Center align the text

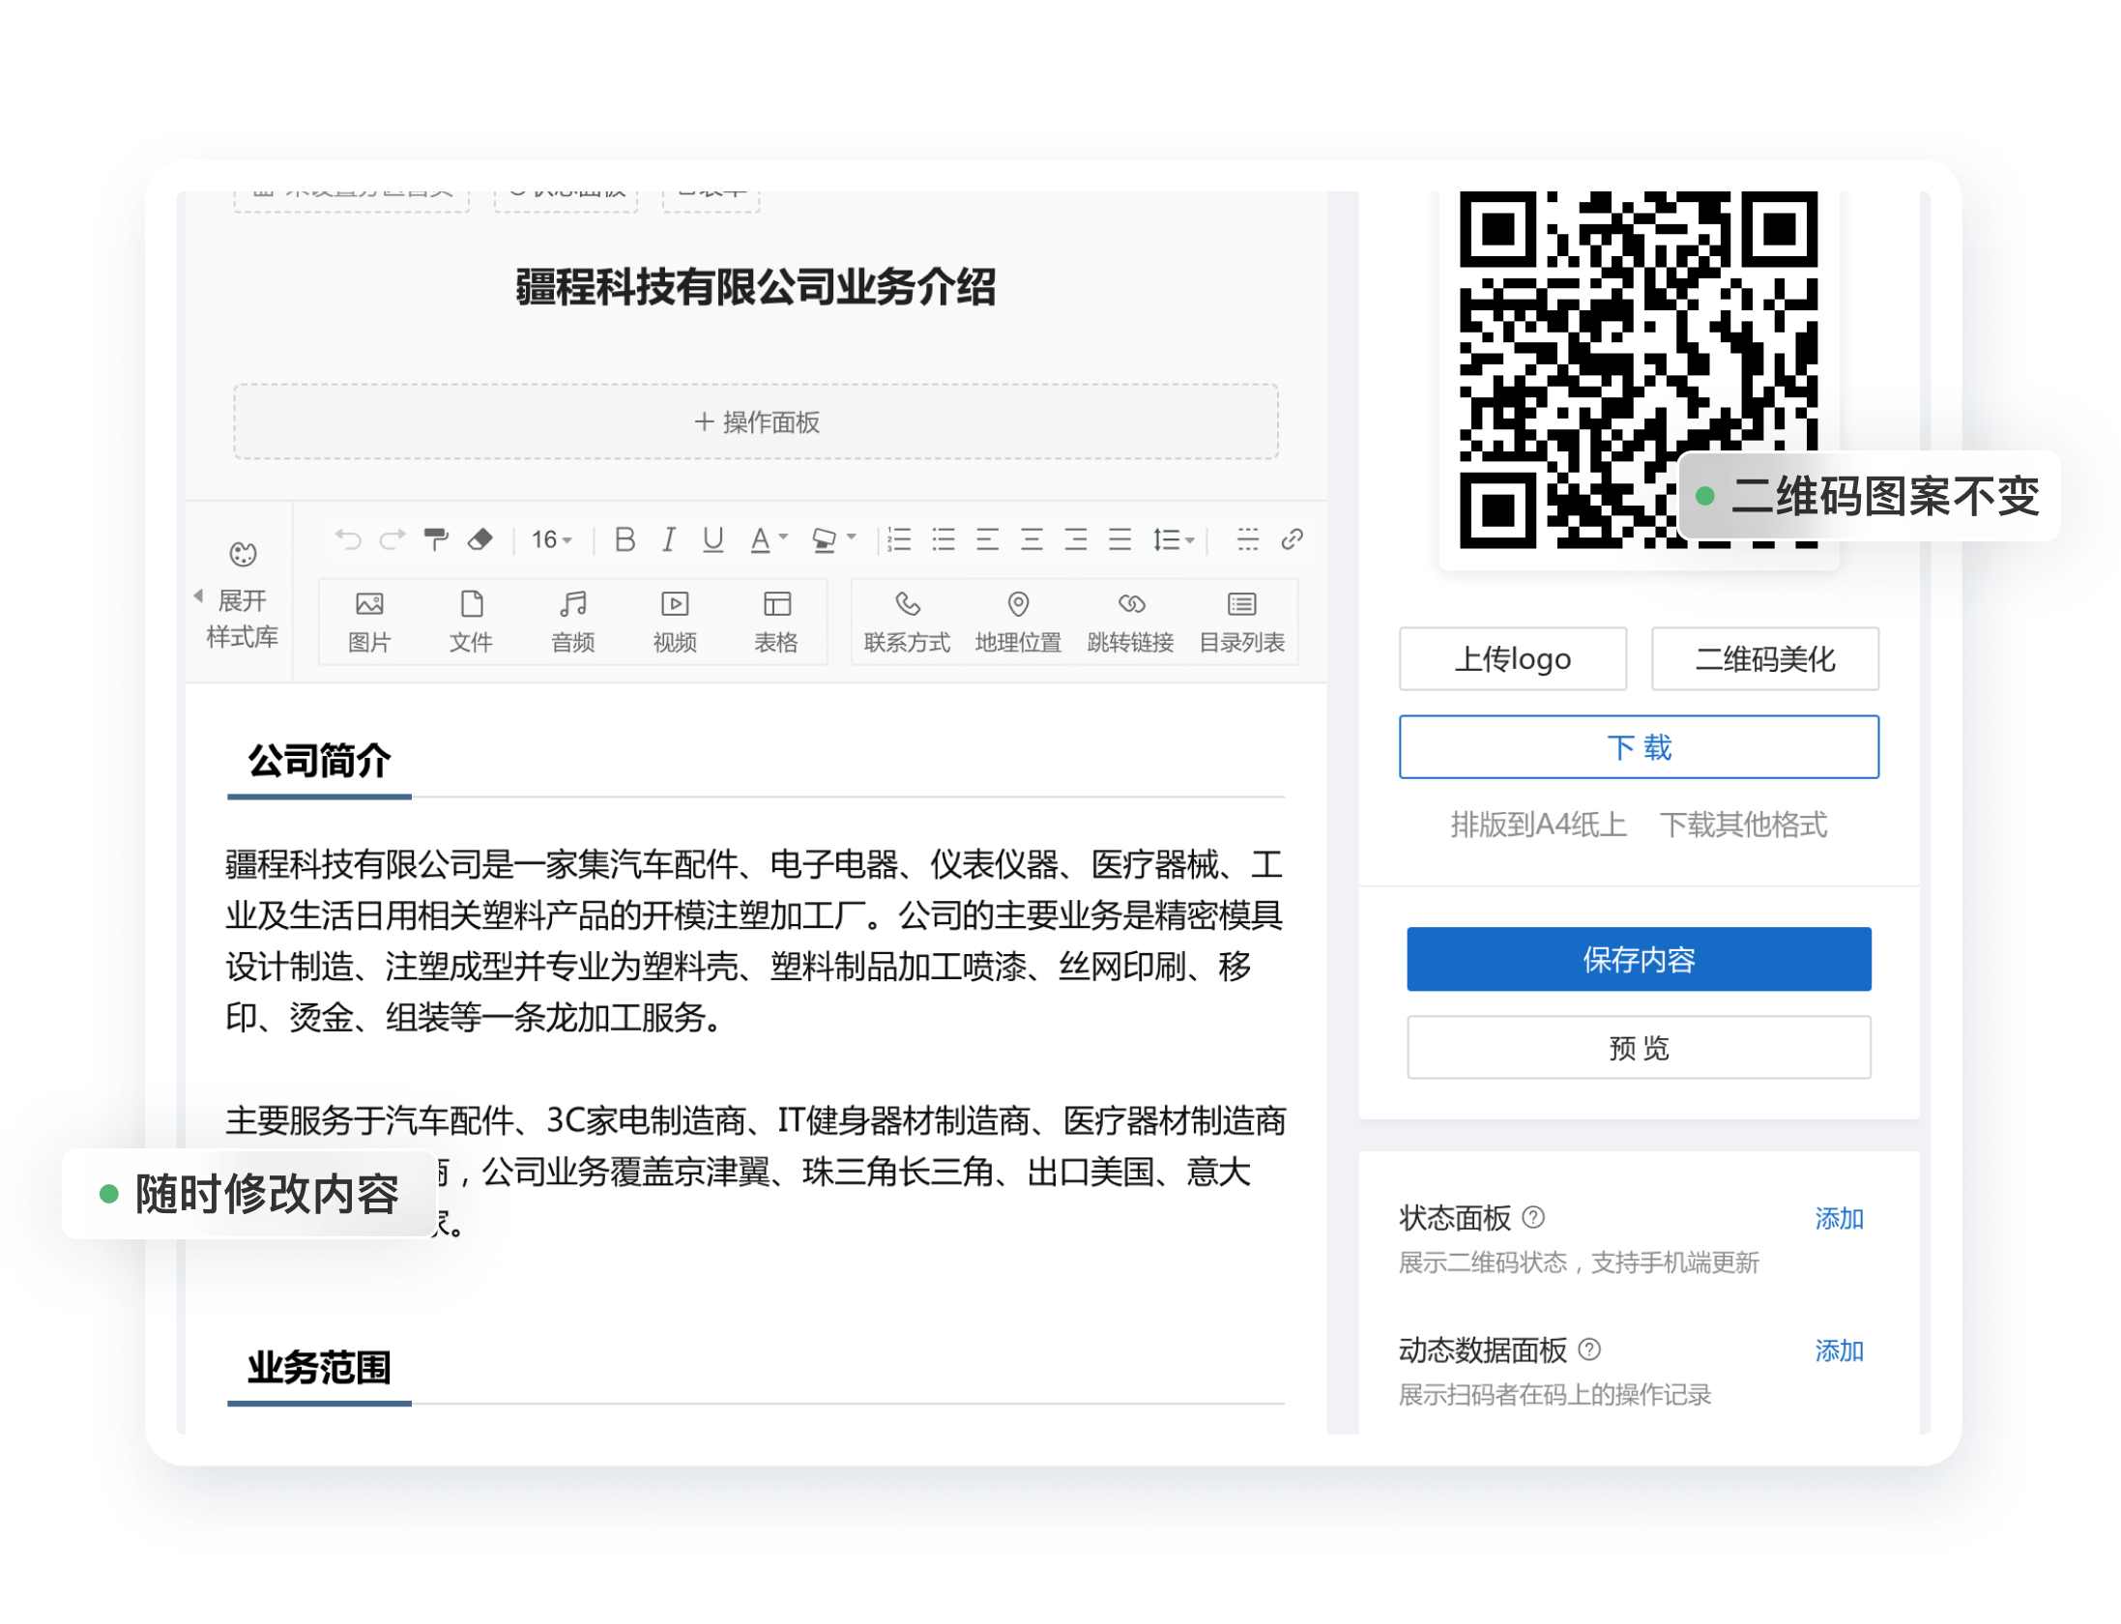coord(1031,539)
